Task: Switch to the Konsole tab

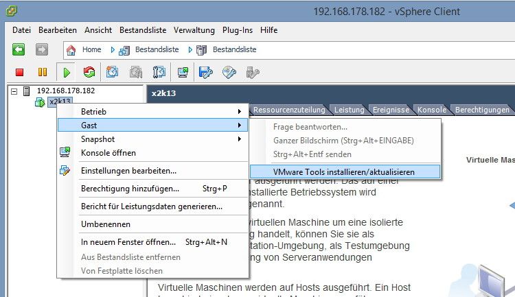Action: pyautogui.click(x=432, y=110)
